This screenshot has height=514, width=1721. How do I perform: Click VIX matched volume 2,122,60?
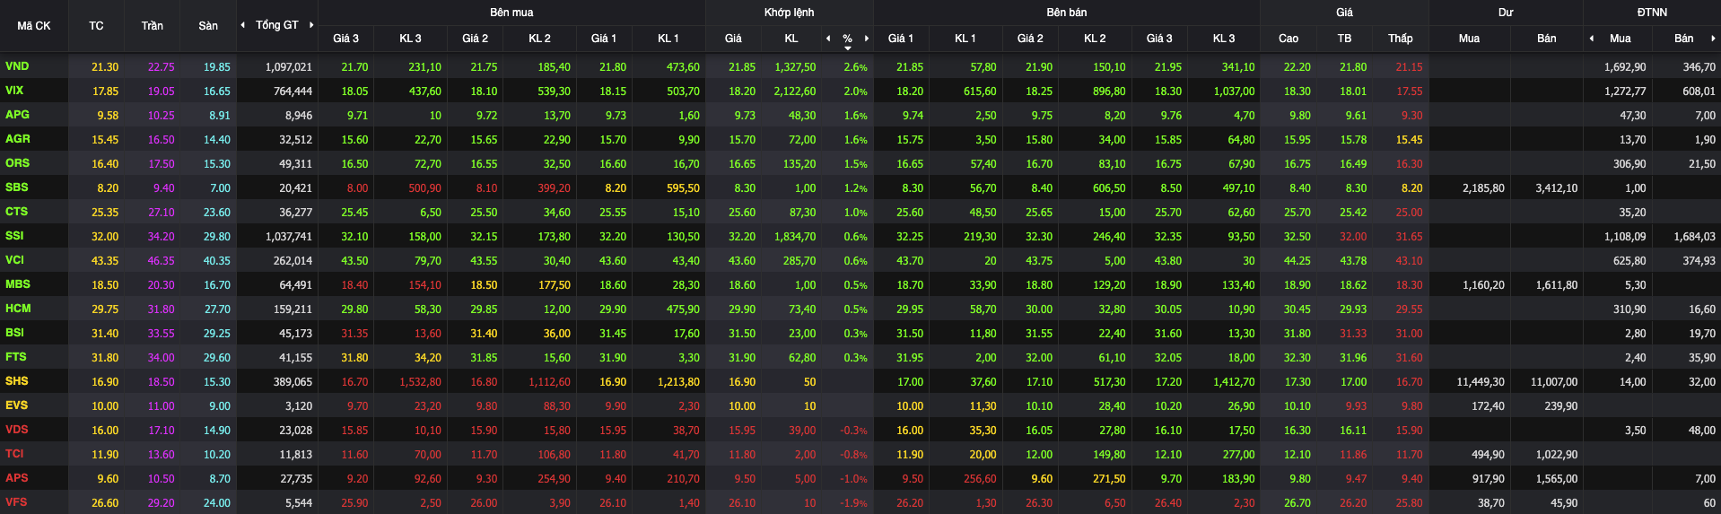tap(795, 91)
